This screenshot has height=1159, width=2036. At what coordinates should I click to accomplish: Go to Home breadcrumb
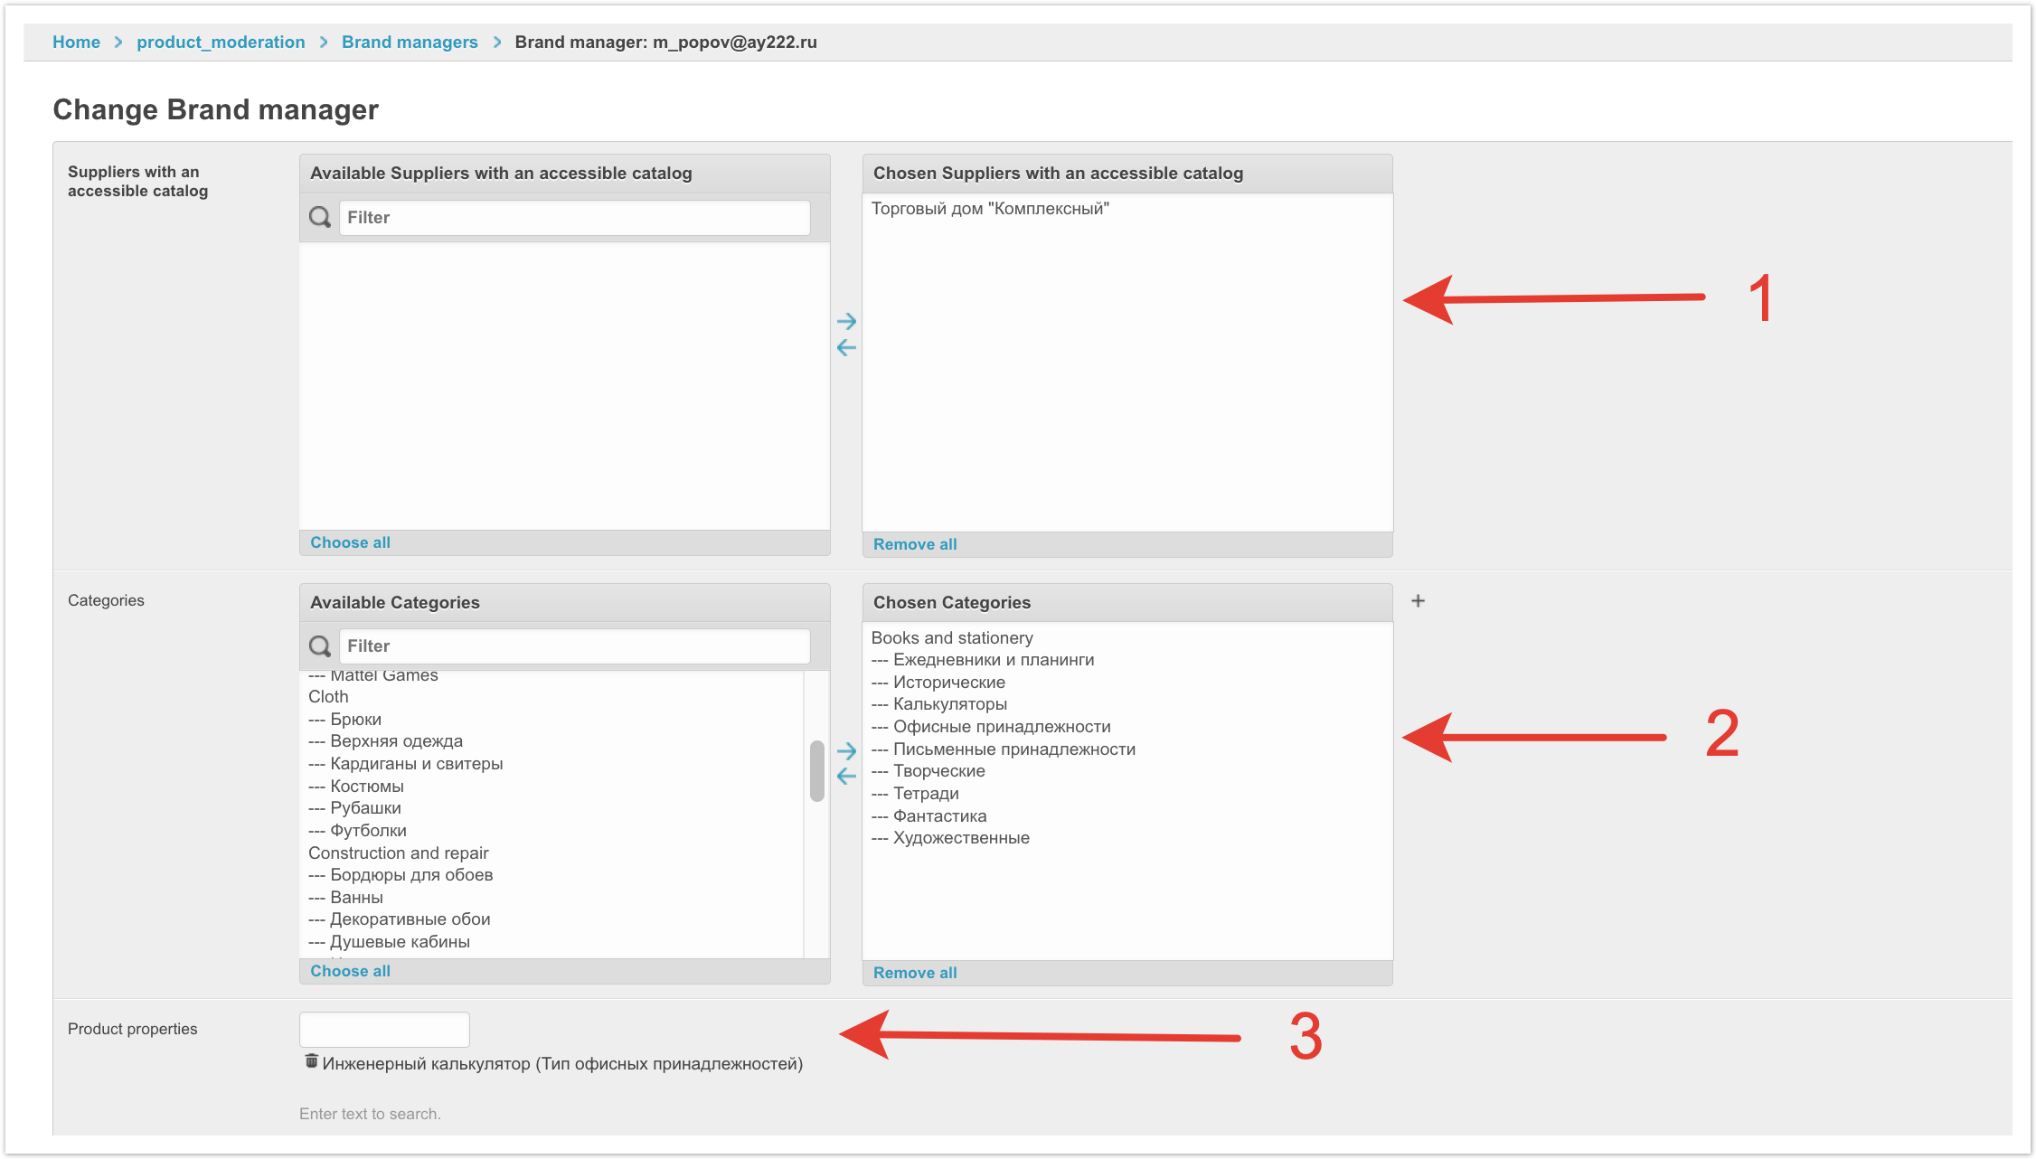coord(76,42)
